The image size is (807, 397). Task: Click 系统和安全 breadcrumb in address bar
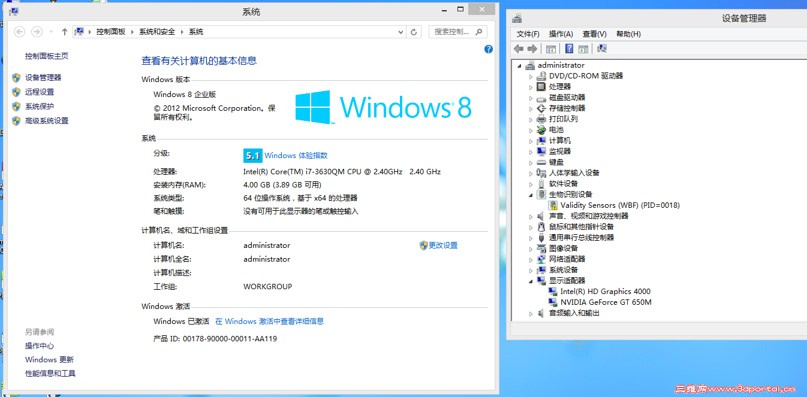157,32
